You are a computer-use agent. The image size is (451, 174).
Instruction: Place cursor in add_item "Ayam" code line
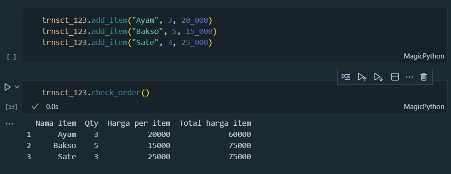pos(127,20)
